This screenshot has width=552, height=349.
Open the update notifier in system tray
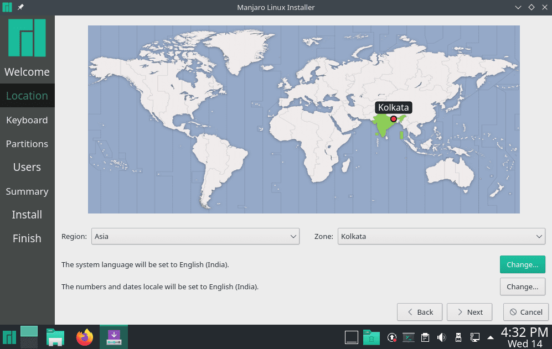pos(392,337)
